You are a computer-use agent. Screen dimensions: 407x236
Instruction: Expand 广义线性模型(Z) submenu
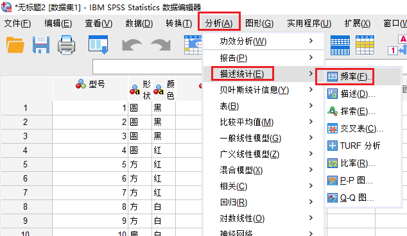pos(263,155)
